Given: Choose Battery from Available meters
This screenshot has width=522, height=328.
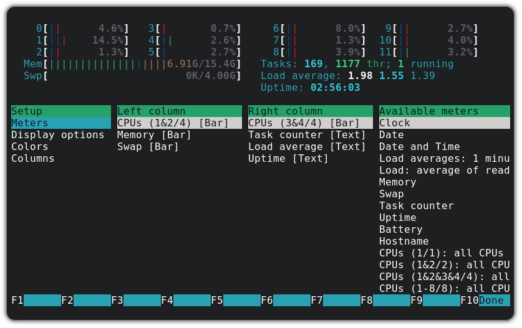Looking at the screenshot, I should point(401,230).
